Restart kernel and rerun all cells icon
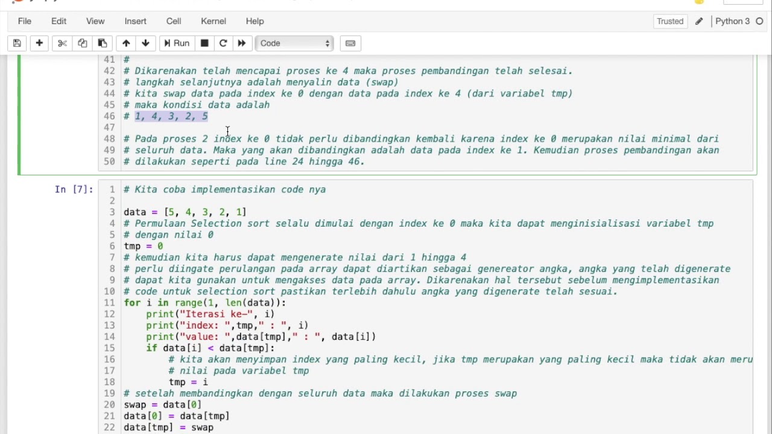This screenshot has width=772, height=434. tap(242, 43)
